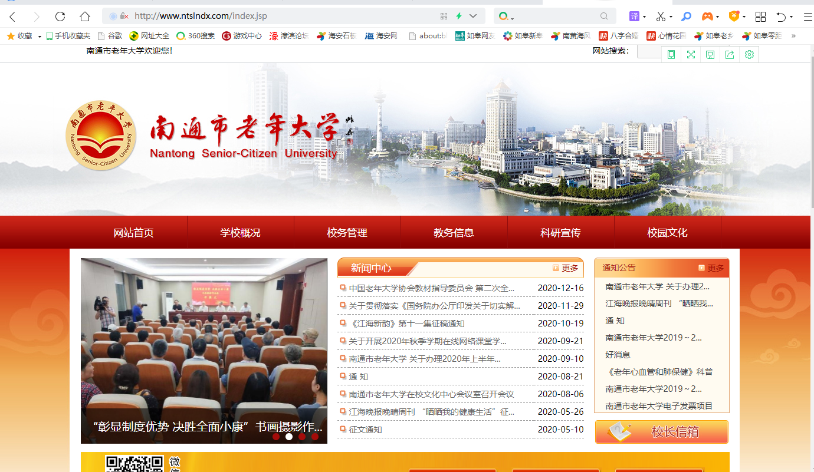Open the 科研宣传 navigation item
The height and width of the screenshot is (472, 814).
561,233
